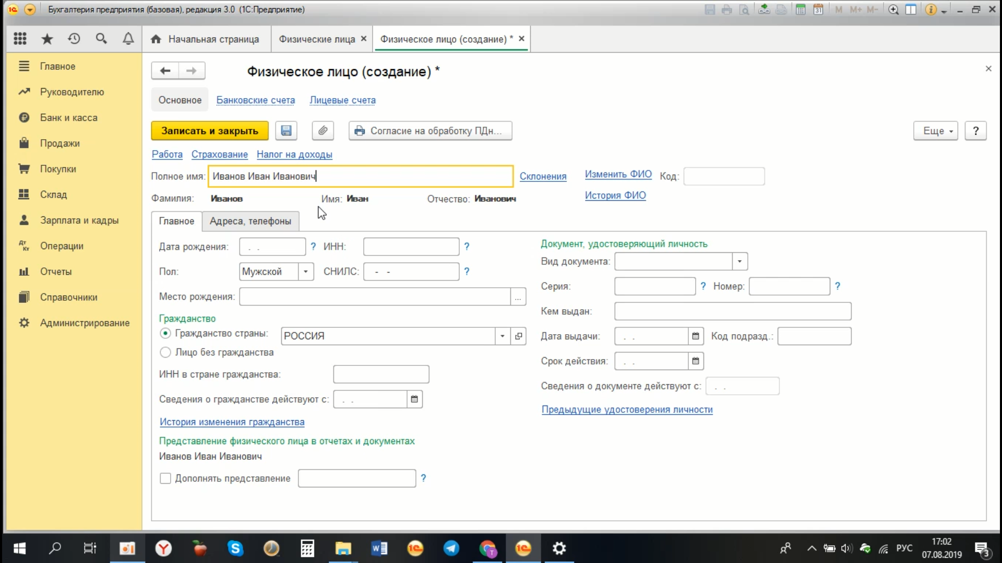Image resolution: width=1002 pixels, height=563 pixels.
Task: Click the save record icon button
Action: tap(287, 131)
